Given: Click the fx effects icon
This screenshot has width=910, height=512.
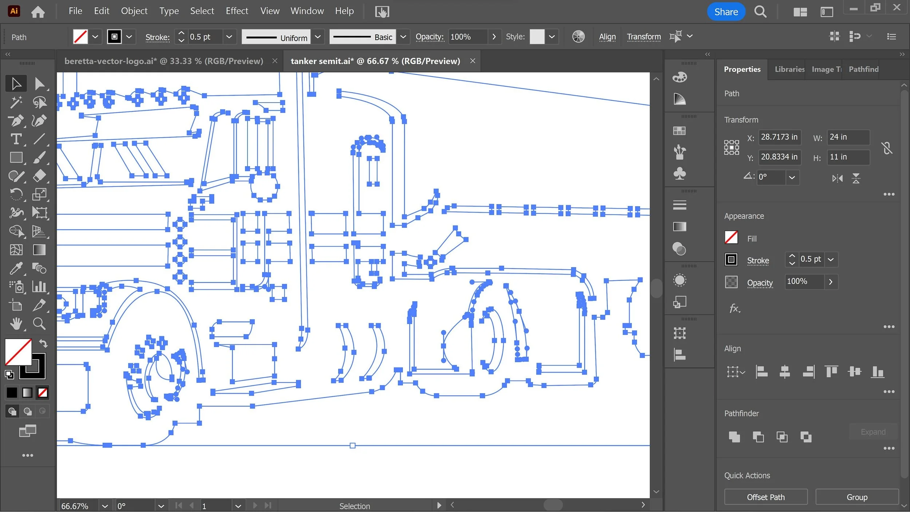Looking at the screenshot, I should click(x=735, y=309).
